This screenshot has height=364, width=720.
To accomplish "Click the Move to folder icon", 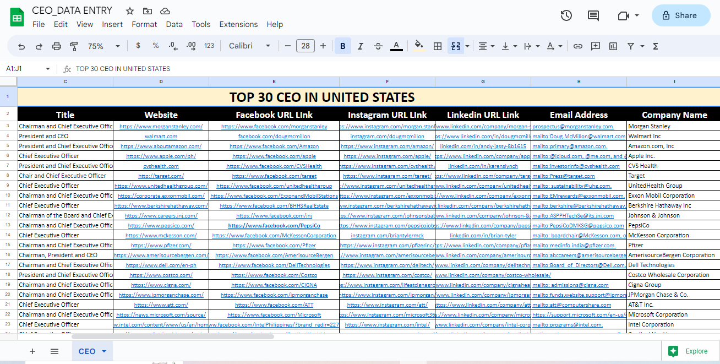I will tap(147, 10).
